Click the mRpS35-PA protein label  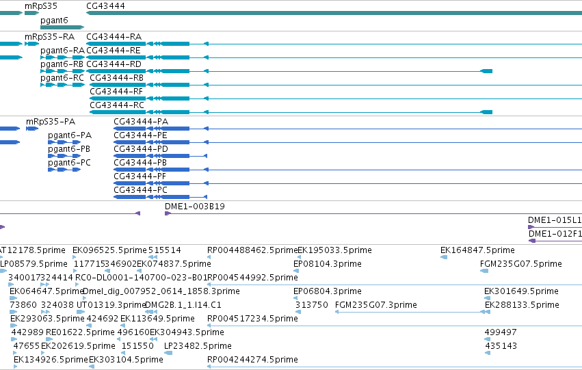click(51, 122)
